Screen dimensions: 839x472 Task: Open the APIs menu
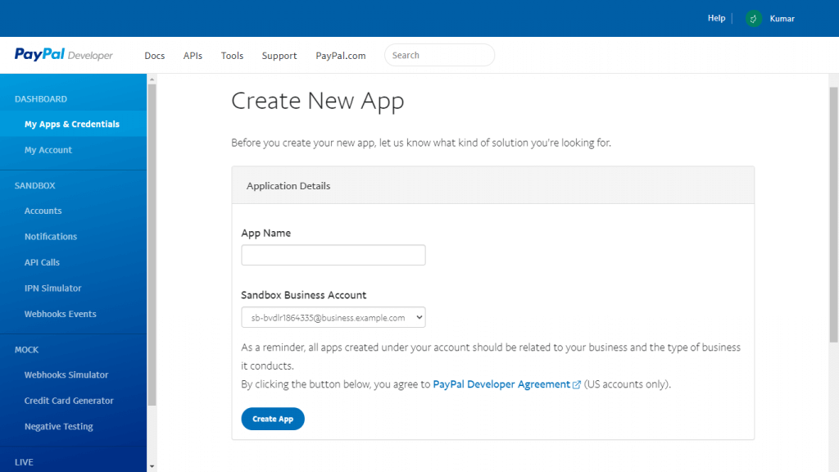193,55
